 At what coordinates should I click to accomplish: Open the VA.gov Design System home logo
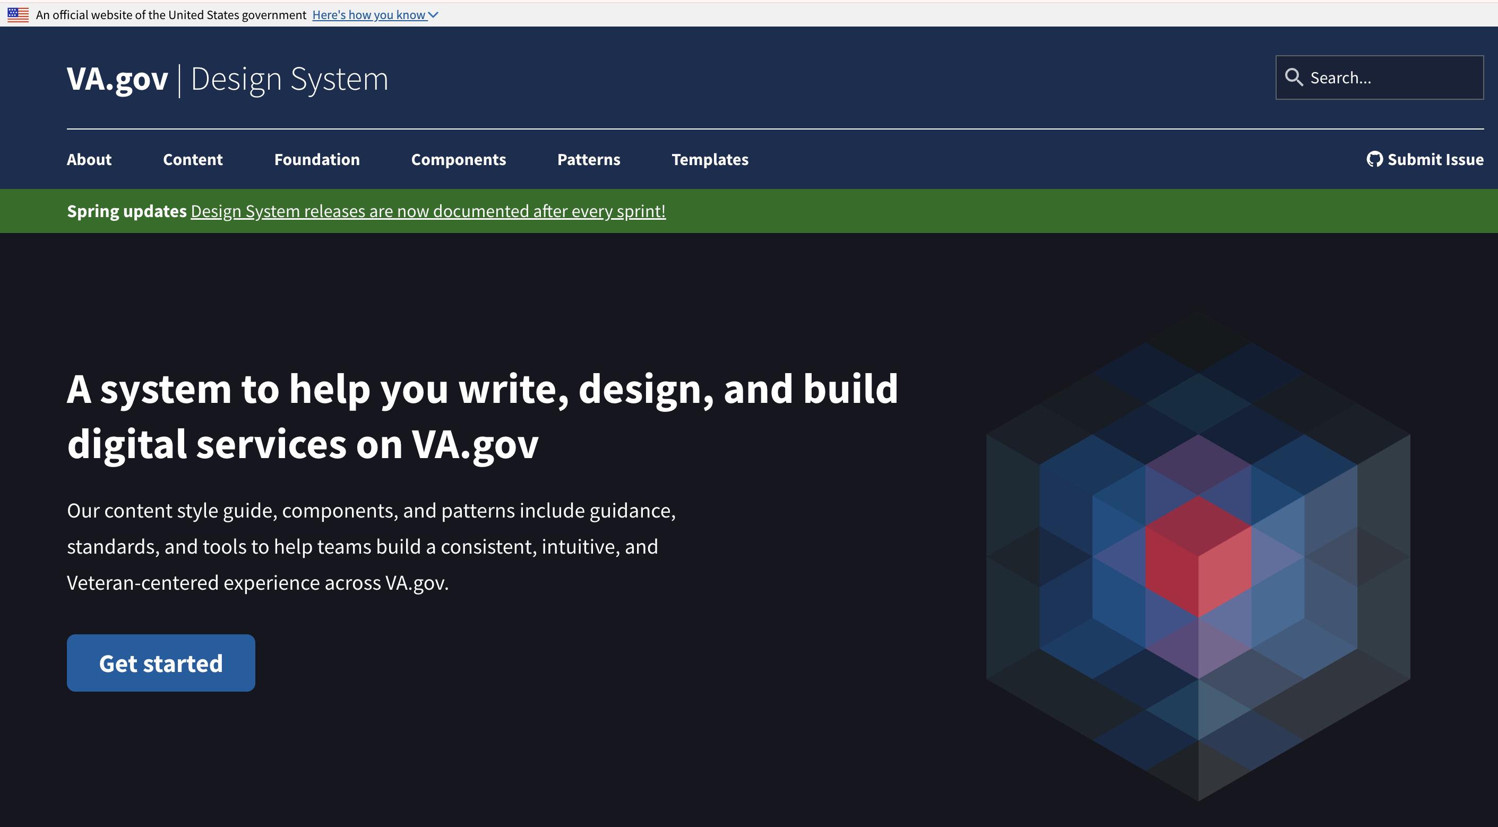[x=227, y=79]
